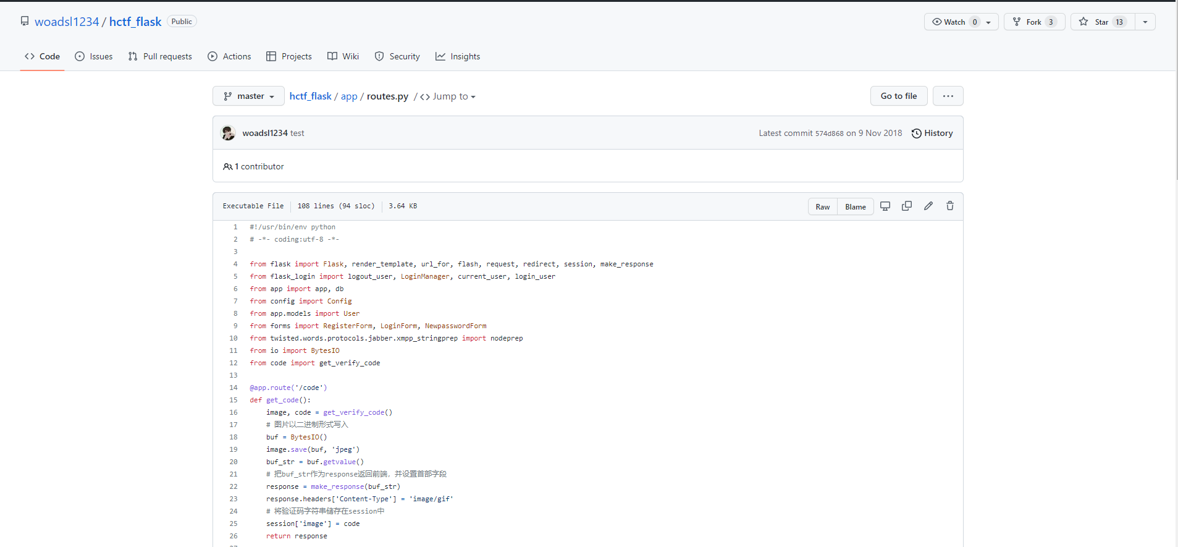
Task: Click 'Executable File' label
Action: click(253, 206)
